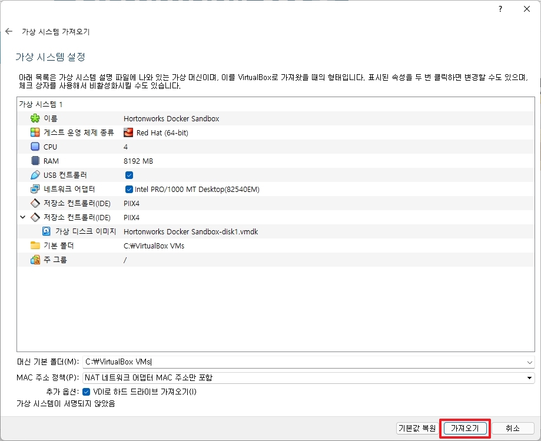Click the network adapter icon
The width and height of the screenshot is (541, 441).
(x=35, y=189)
